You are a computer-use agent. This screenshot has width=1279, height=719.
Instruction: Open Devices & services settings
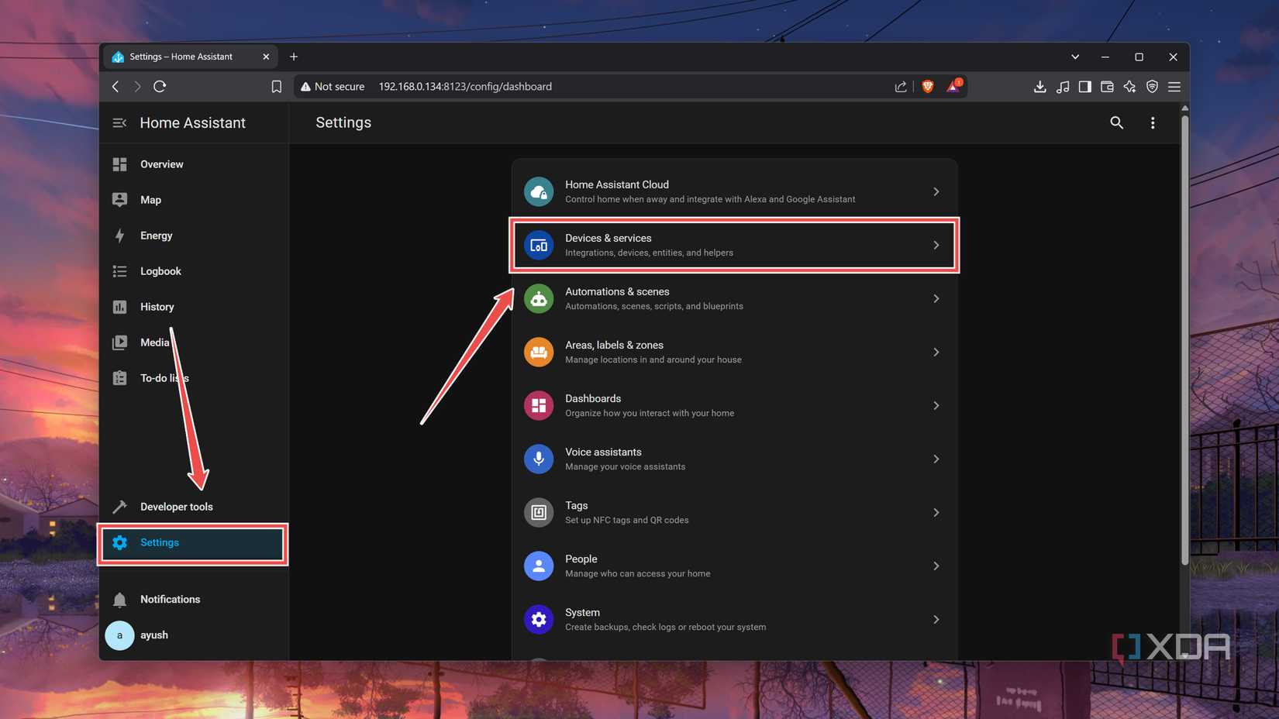point(733,245)
